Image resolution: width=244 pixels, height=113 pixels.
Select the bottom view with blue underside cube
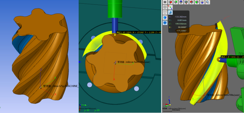(202, 2)
